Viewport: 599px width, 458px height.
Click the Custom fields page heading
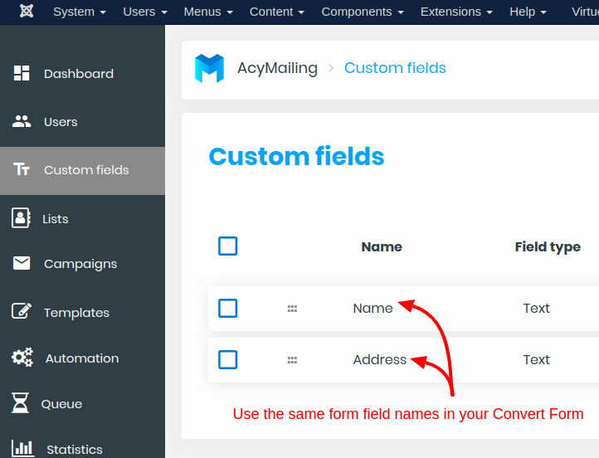coord(296,156)
